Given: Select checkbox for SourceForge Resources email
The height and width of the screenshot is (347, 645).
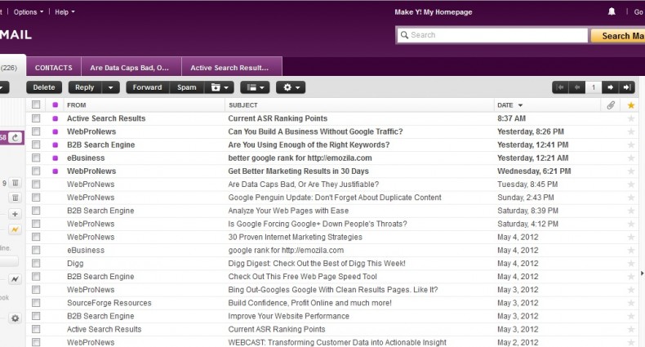Looking at the screenshot, I should pos(36,303).
